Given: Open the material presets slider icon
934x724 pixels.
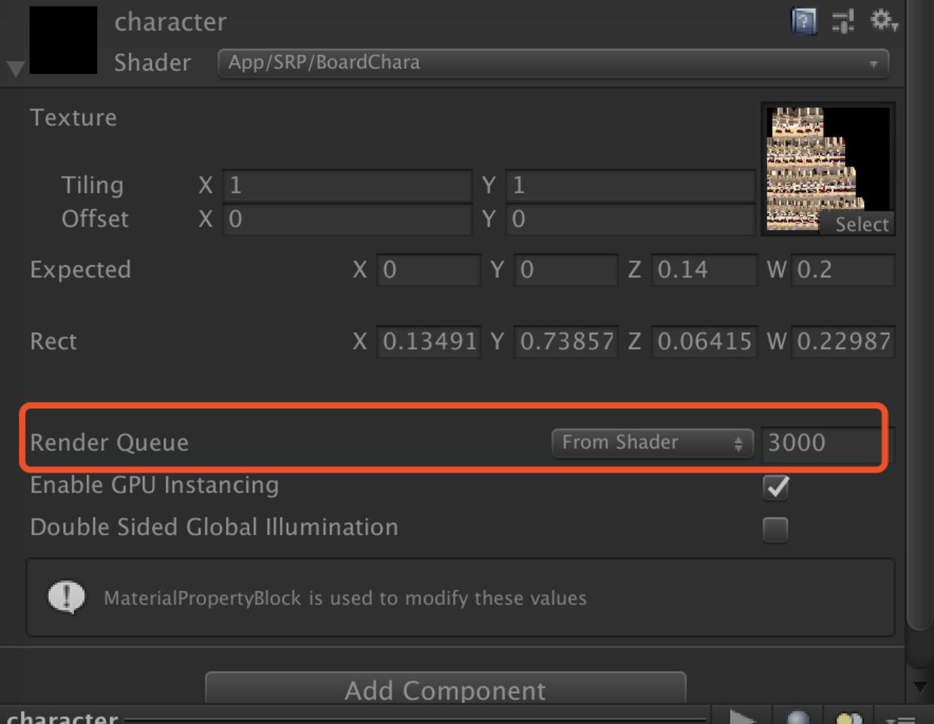Looking at the screenshot, I should tap(843, 21).
